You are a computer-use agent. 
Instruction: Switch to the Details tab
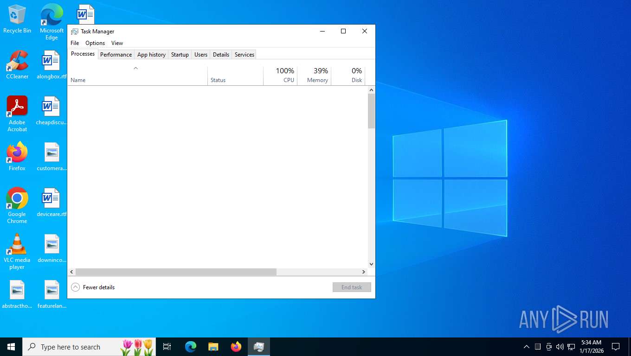point(221,55)
